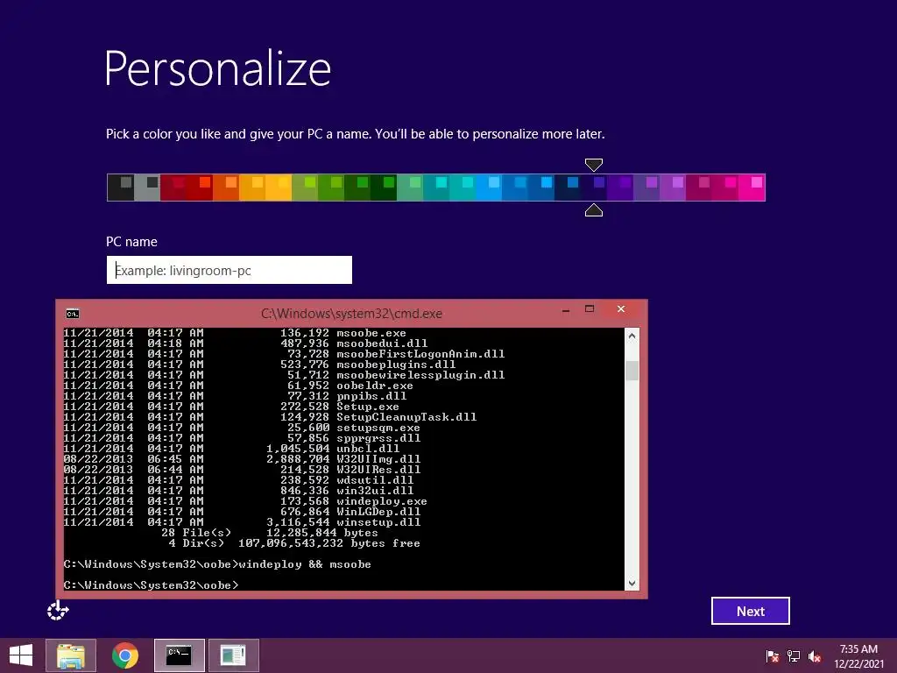The image size is (897, 673).
Task: Click the muted volume tray icon
Action: pos(815,656)
